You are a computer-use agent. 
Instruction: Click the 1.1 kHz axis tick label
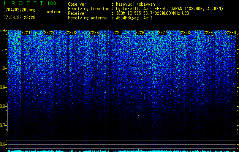point(3,49)
